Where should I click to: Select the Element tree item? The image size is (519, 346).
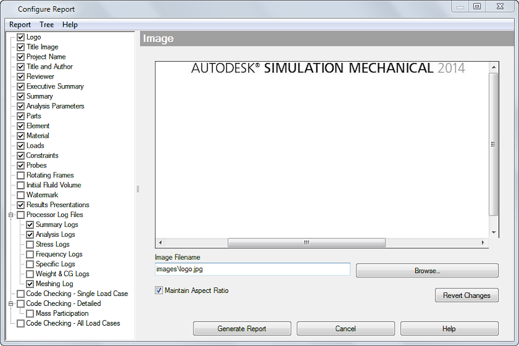point(38,126)
